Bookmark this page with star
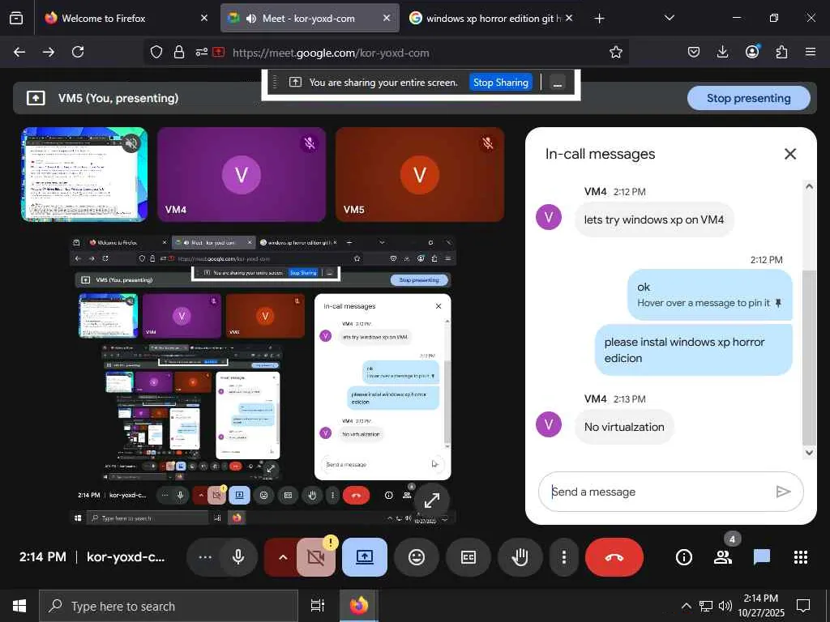This screenshot has height=622, width=830. coord(616,52)
